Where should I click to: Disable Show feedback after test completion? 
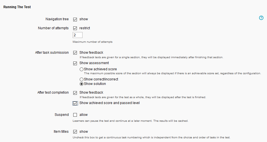75,93
